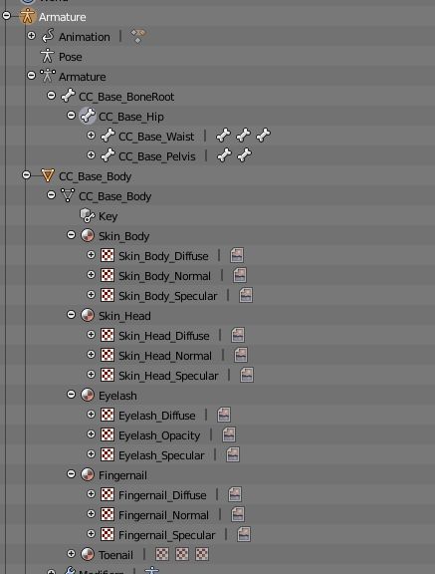This screenshot has width=435, height=574.
Task: Click the image icon next to Eyelash_Opacity
Action: (x=229, y=434)
